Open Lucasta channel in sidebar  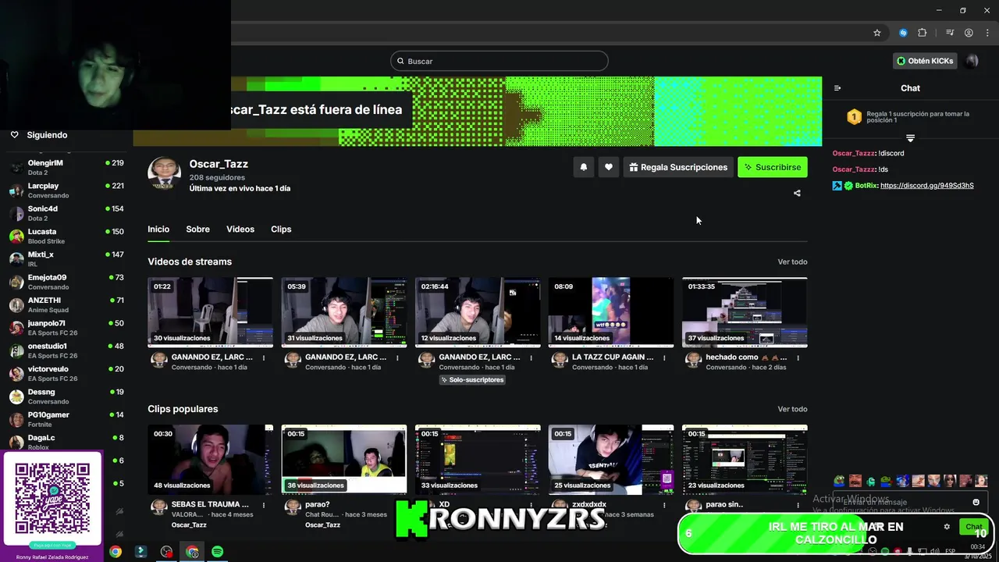(66, 236)
